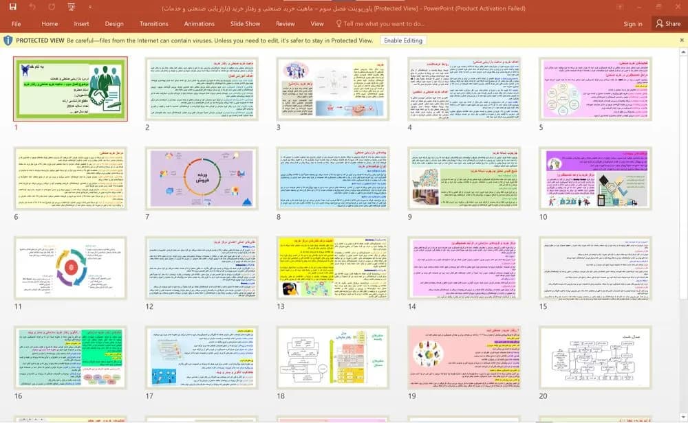Select slide 18 flowchart thumbnail

[332, 357]
